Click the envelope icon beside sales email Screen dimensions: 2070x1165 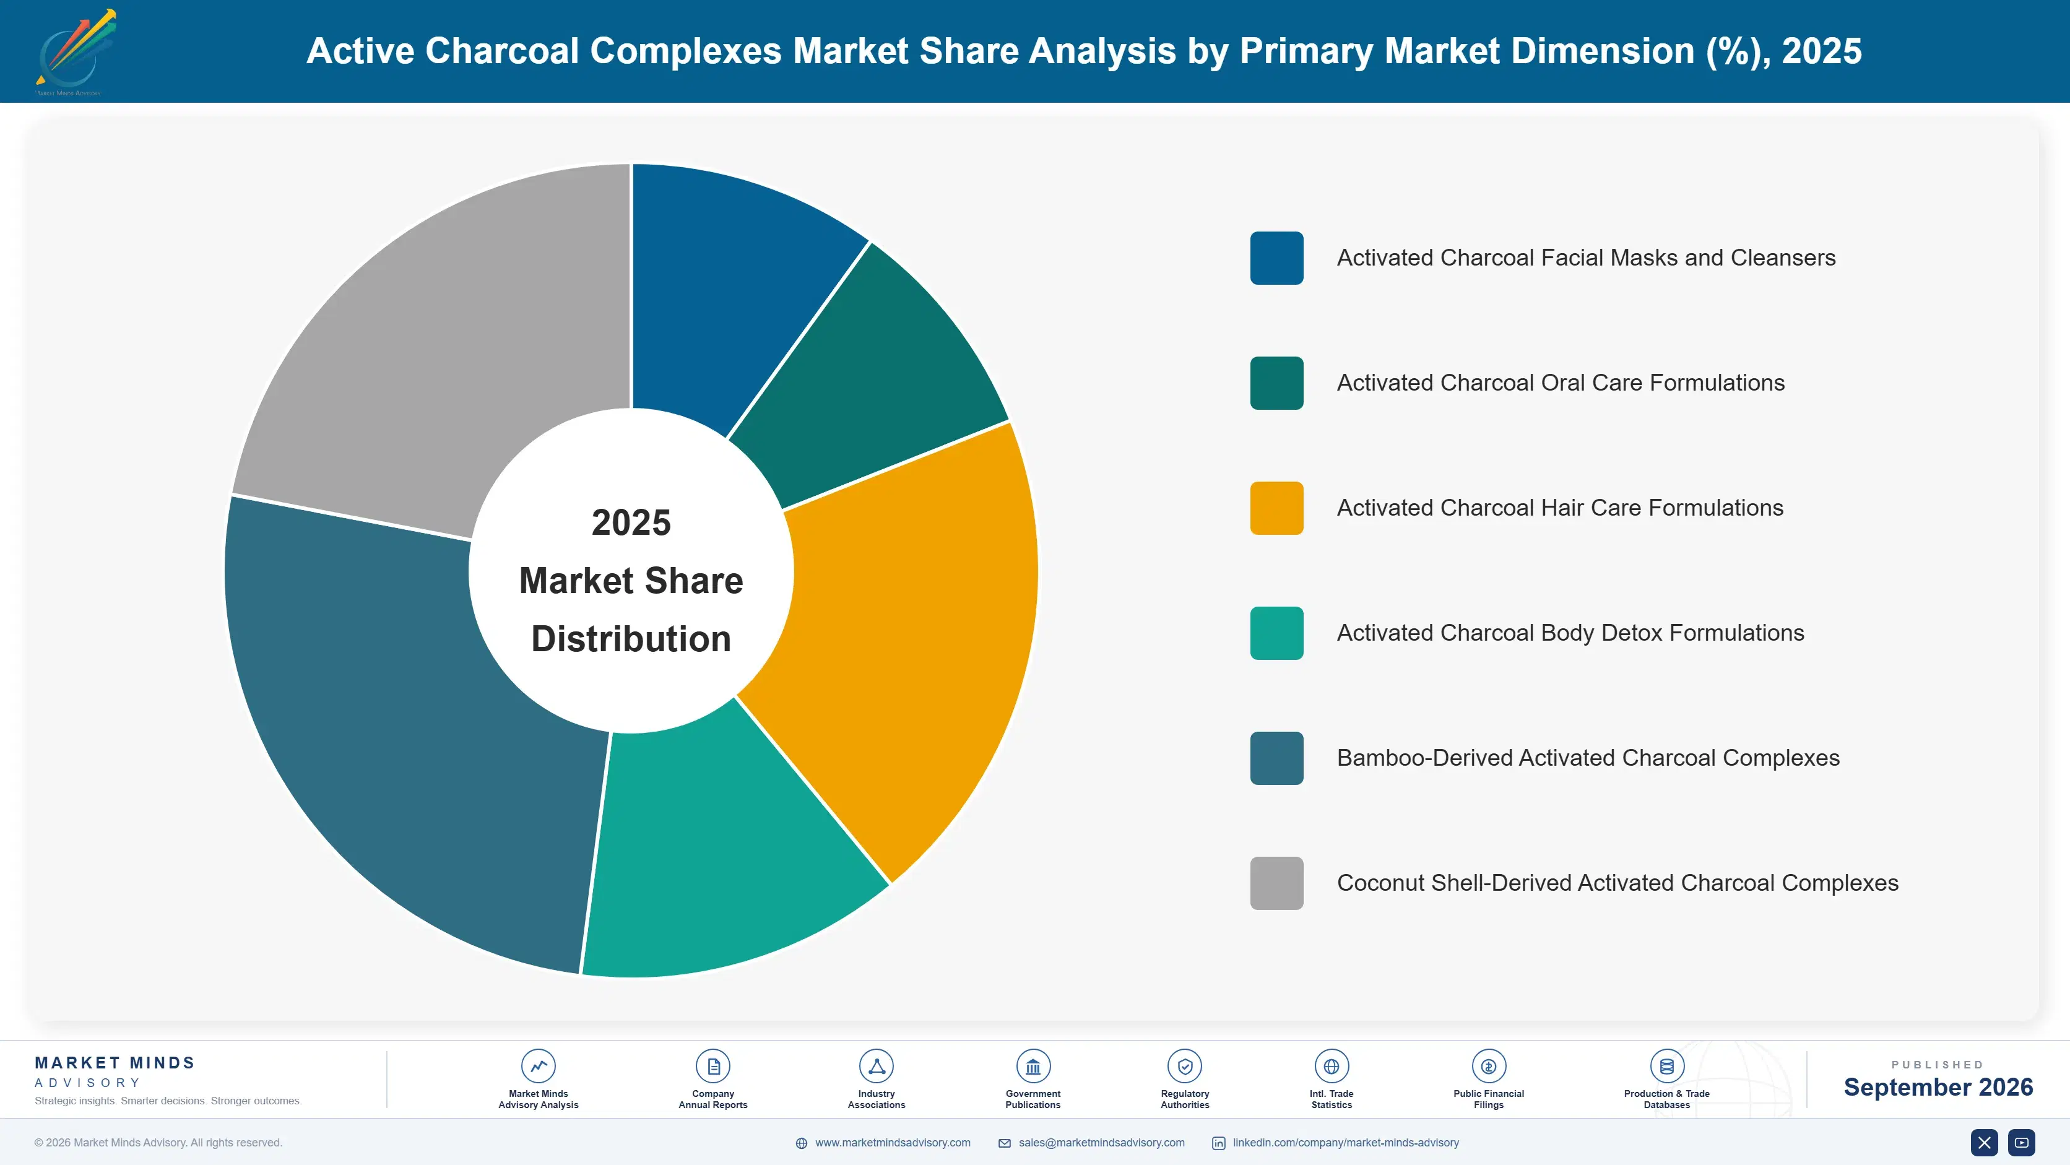(1005, 1143)
